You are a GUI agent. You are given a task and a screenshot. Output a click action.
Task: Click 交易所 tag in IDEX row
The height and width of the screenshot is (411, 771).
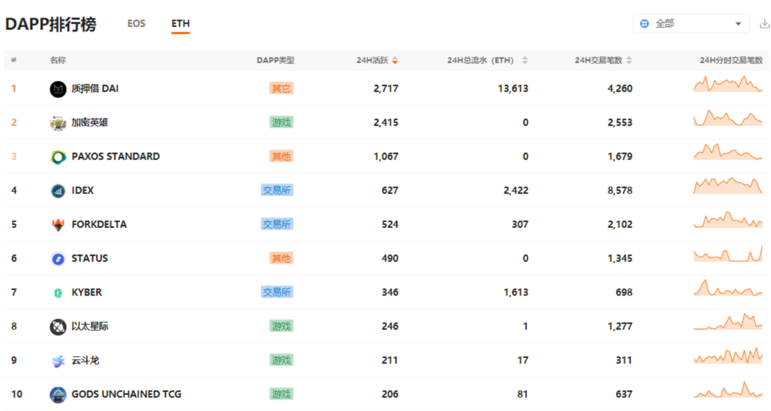tap(277, 190)
